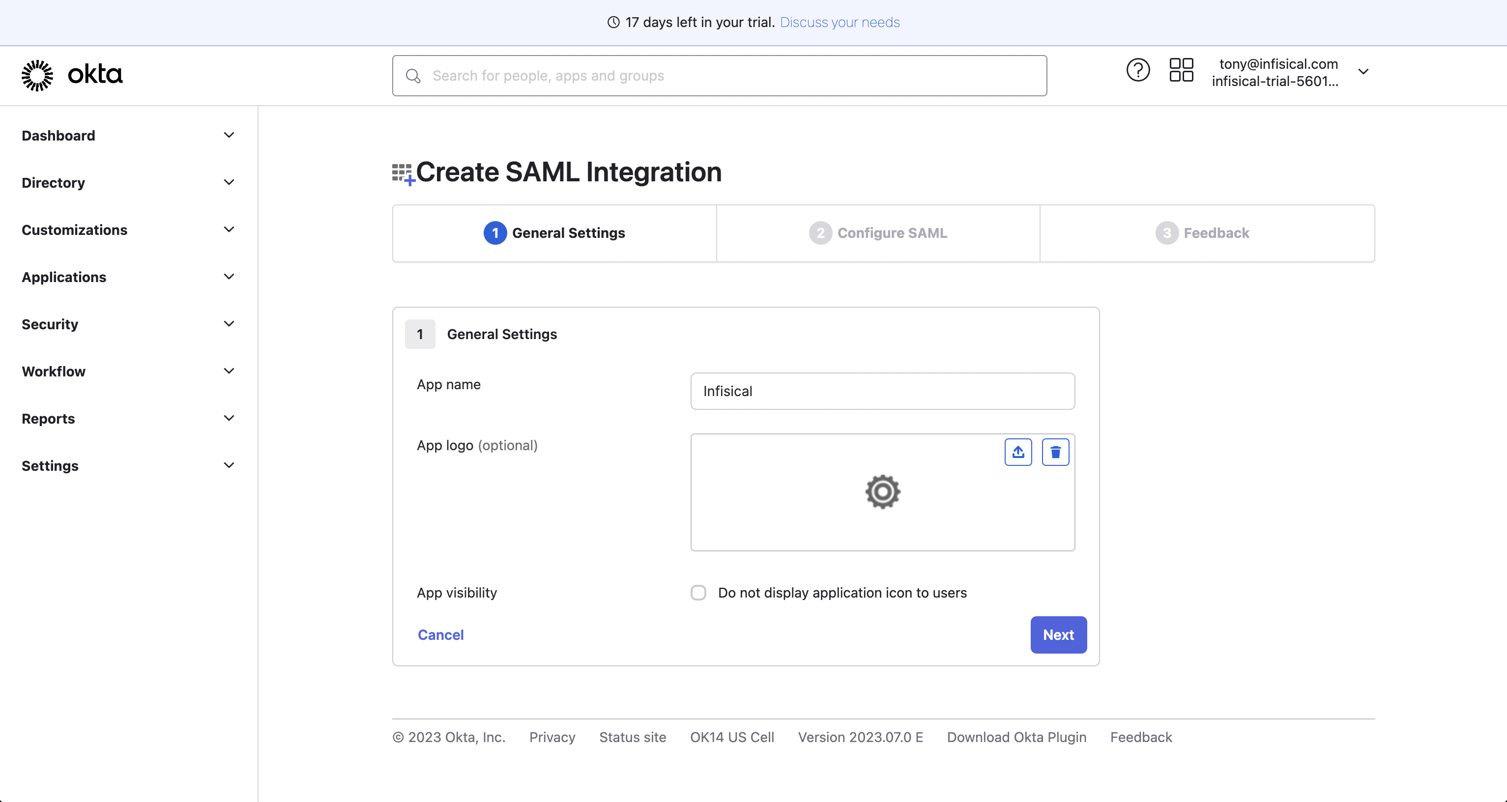Switch to the Feedback step tab
Screen dimensions: 1507x802
coord(1208,233)
